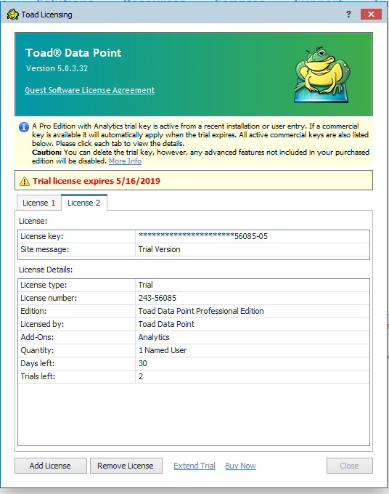Click the 'Trial license expires 5/16/2019' warning text
This screenshot has width=389, height=494.
(x=97, y=181)
